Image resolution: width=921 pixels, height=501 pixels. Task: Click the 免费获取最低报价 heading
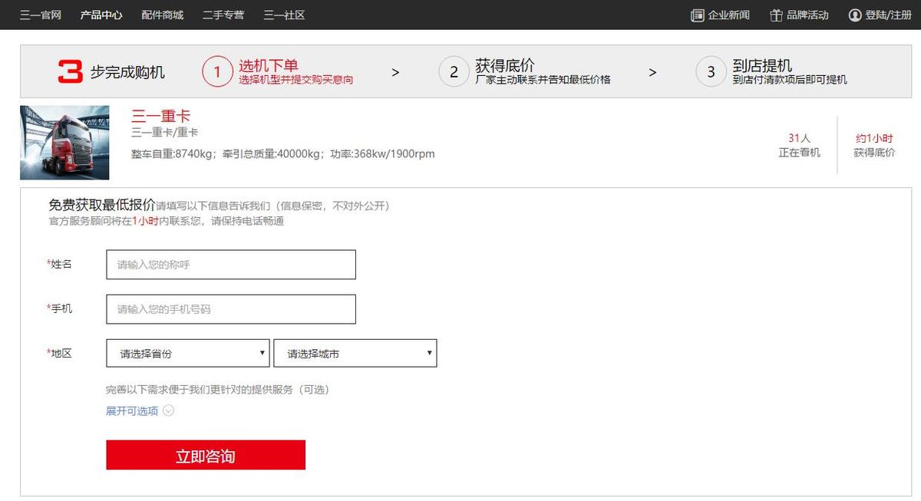point(101,206)
